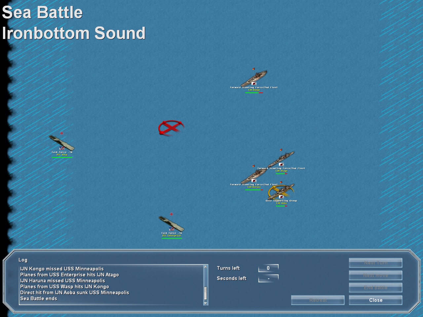The height and width of the screenshot is (317, 423).
Task: Click the red X sunk-ship marker
Action: coord(171,128)
